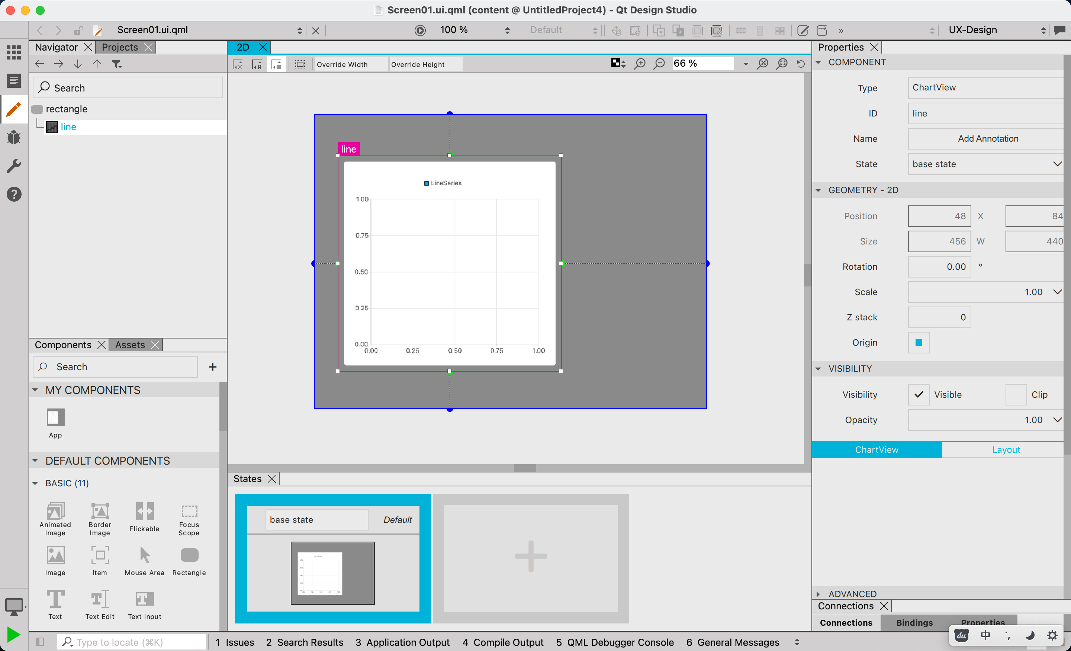Click the canvas background color selector
The image size is (1071, 651).
click(618, 64)
